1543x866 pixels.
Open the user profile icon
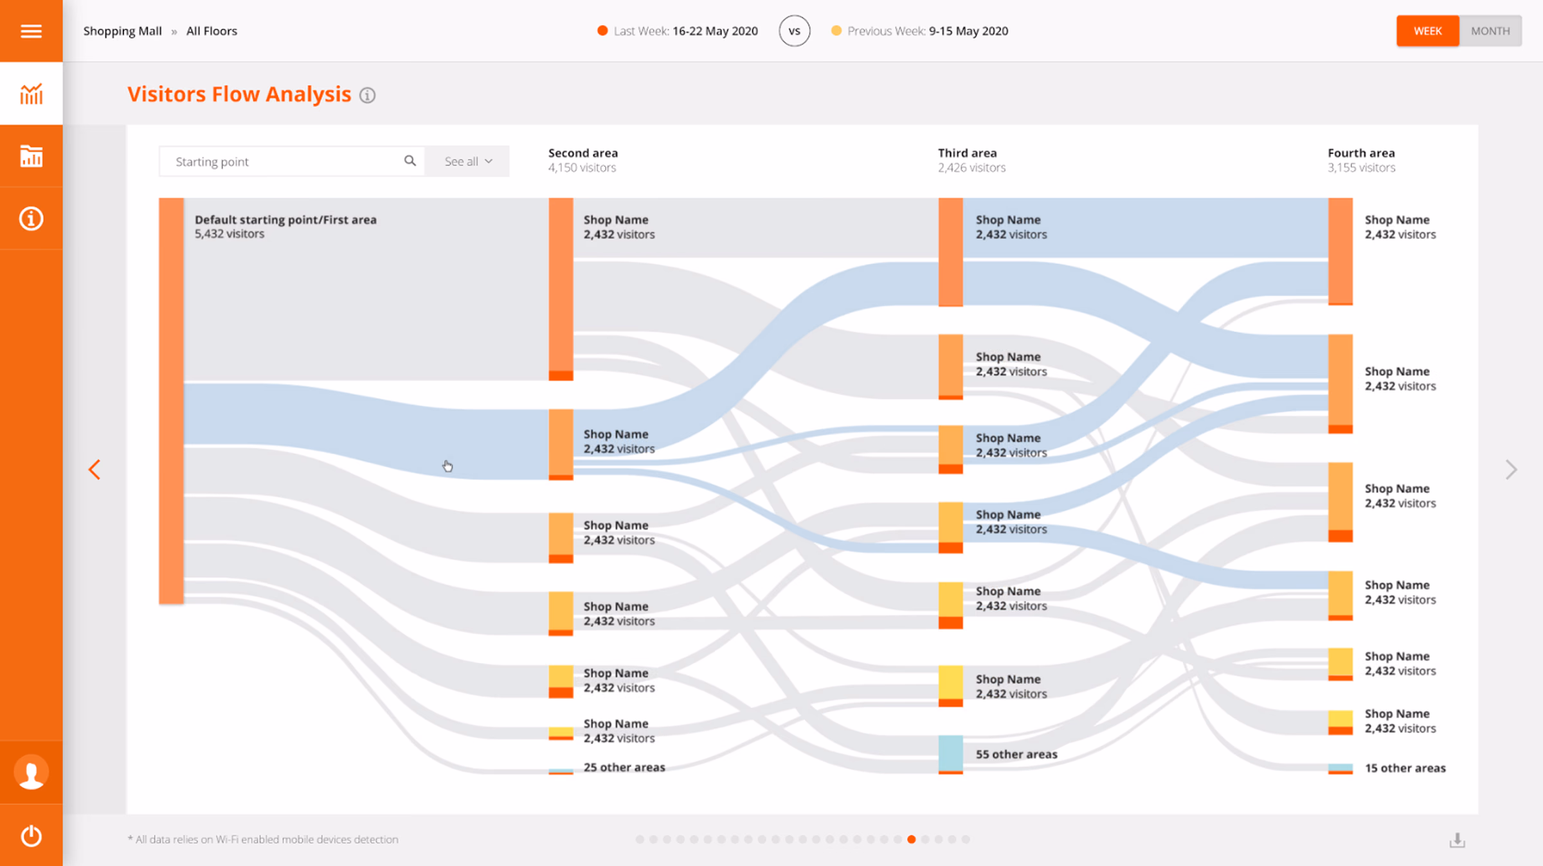coord(31,772)
